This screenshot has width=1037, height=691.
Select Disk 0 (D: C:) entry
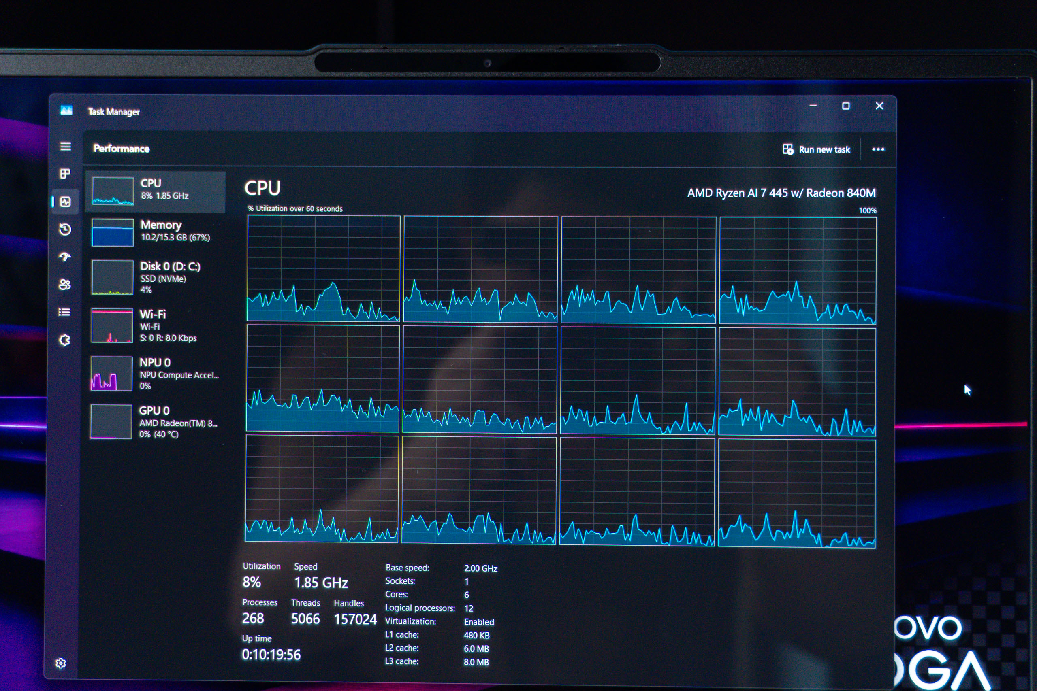click(154, 278)
